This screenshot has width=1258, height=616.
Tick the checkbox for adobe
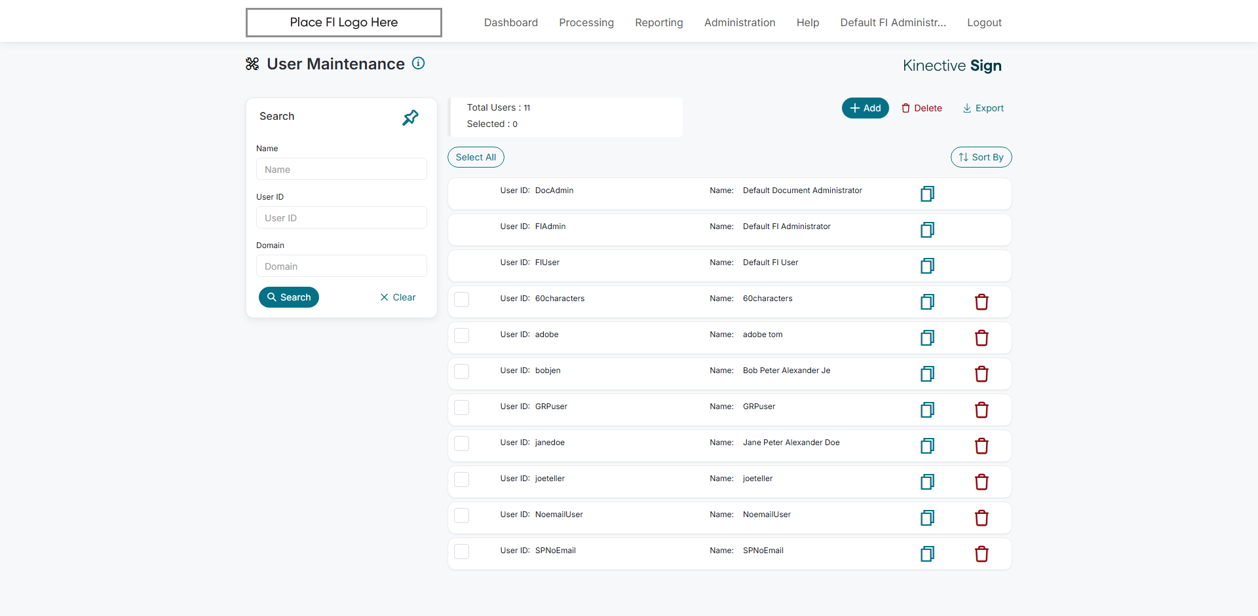click(x=462, y=335)
